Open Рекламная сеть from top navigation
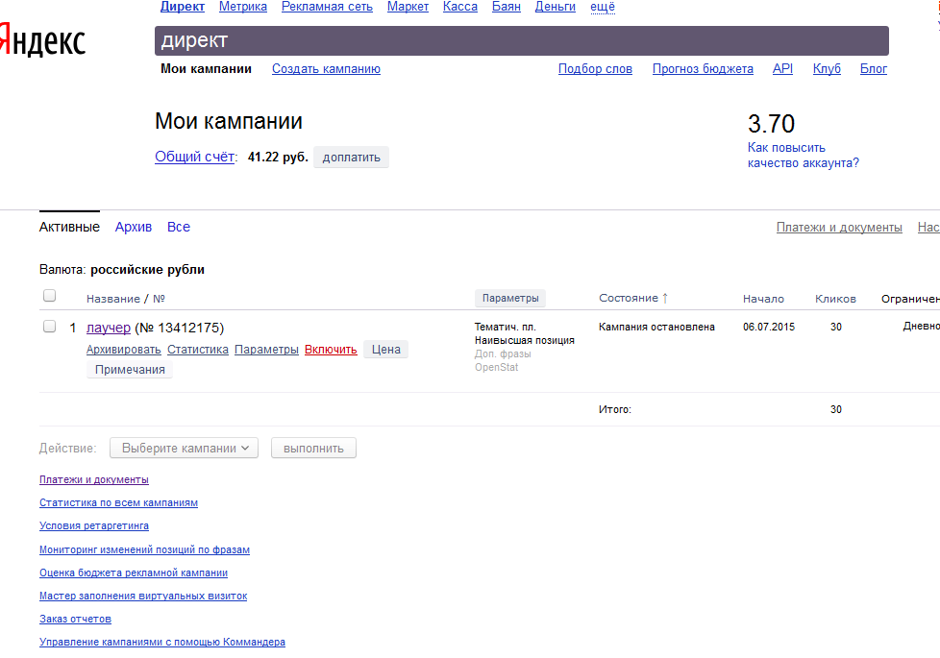This screenshot has width=940, height=658. (x=327, y=7)
